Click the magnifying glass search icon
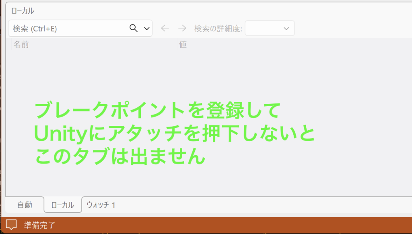The image size is (412, 234). pos(134,28)
